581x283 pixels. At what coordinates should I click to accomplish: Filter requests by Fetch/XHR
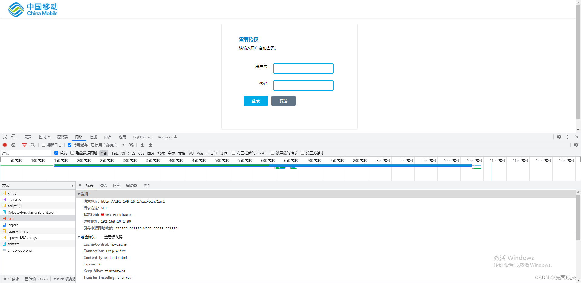[x=120, y=153]
